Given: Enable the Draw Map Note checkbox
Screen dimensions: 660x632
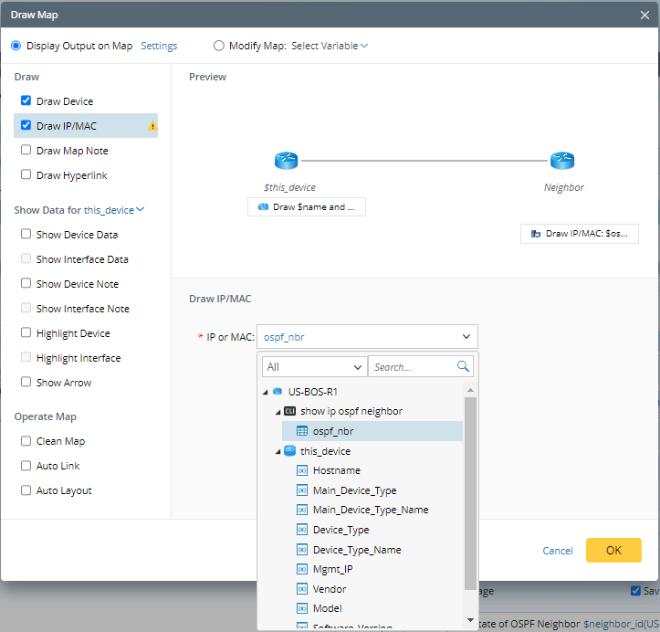Looking at the screenshot, I should [26, 151].
